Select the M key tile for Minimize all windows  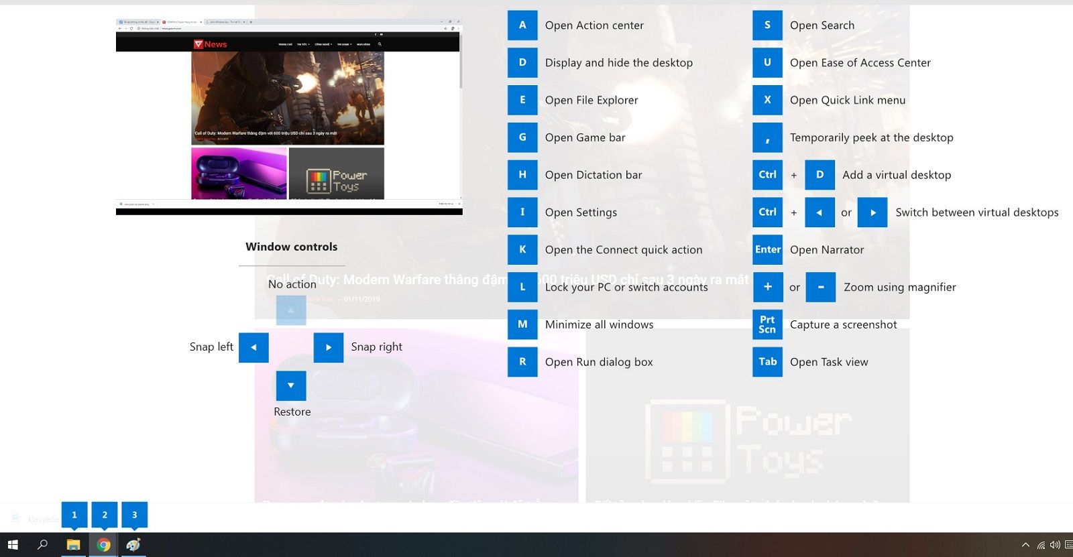pyautogui.click(x=522, y=324)
